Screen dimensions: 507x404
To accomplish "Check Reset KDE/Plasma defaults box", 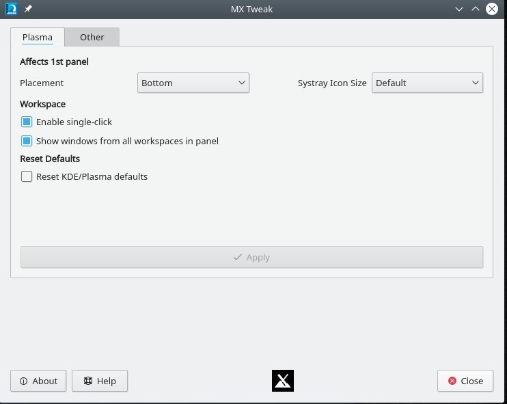I will click(x=27, y=176).
